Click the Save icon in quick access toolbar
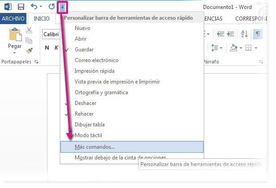 [x=21, y=7]
